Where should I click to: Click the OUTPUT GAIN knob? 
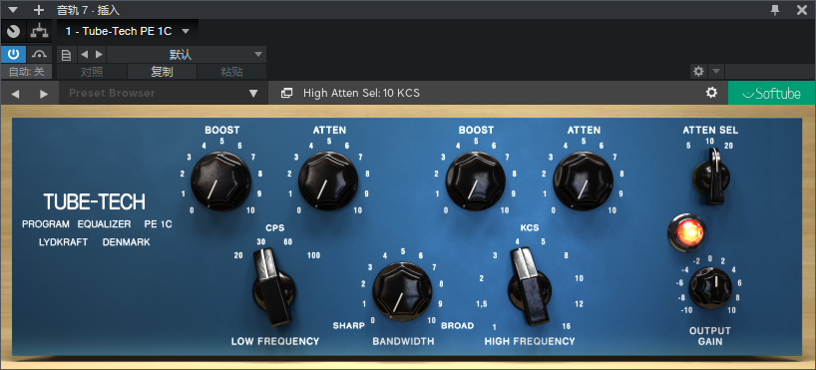tap(710, 288)
